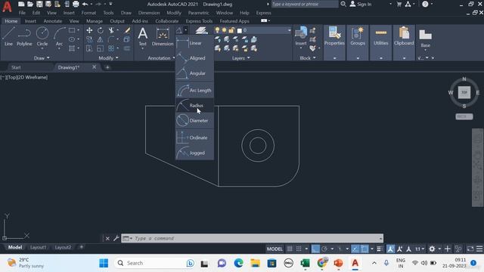
Task: Toggle object snap tracking in status bar
Action: pyautogui.click(x=355, y=249)
